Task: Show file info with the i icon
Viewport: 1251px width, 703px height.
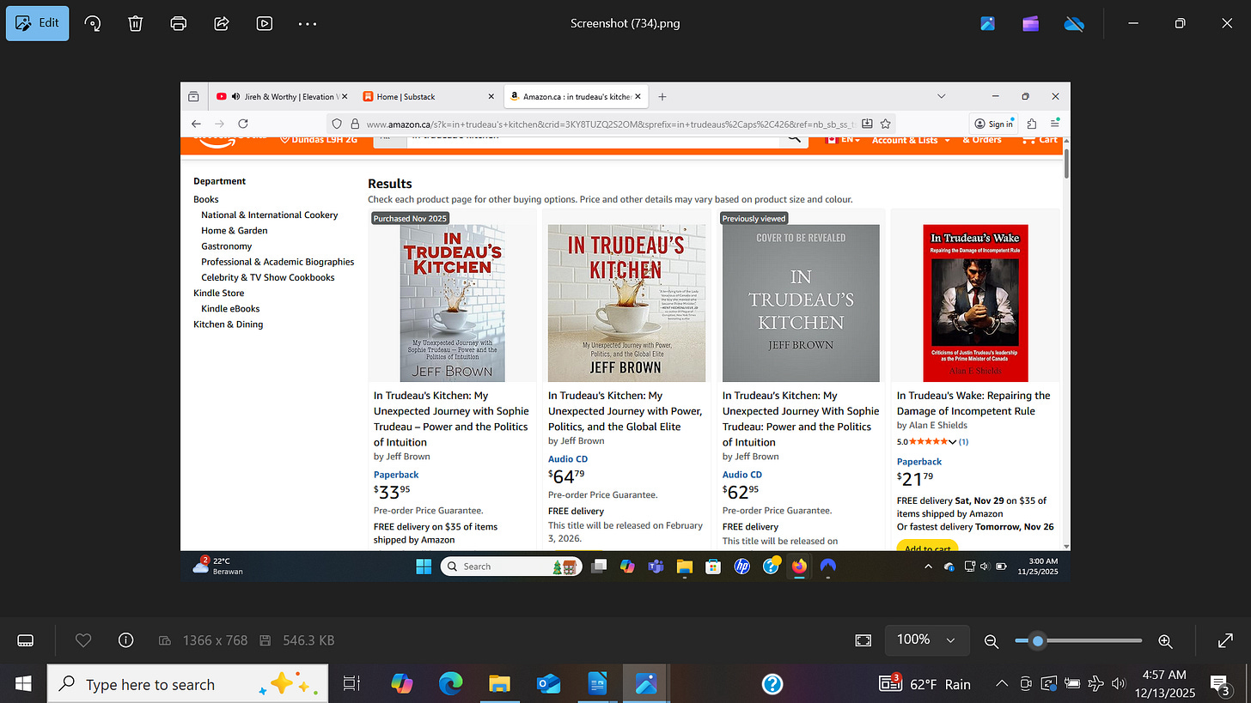Action: [x=126, y=640]
